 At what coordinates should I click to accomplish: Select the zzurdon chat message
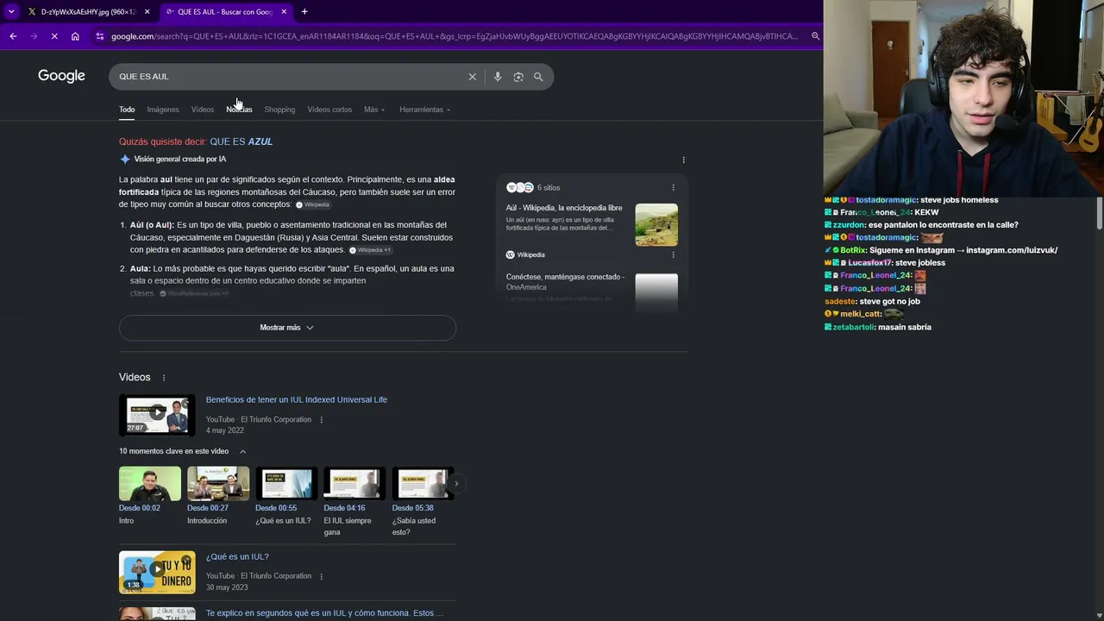tap(921, 225)
